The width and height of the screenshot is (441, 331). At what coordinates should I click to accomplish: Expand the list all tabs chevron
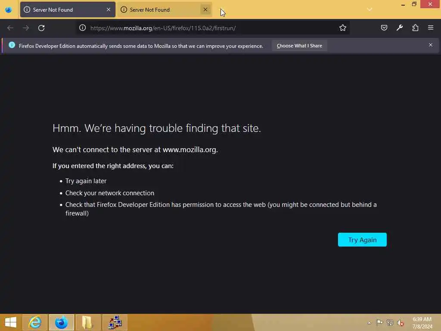click(370, 9)
